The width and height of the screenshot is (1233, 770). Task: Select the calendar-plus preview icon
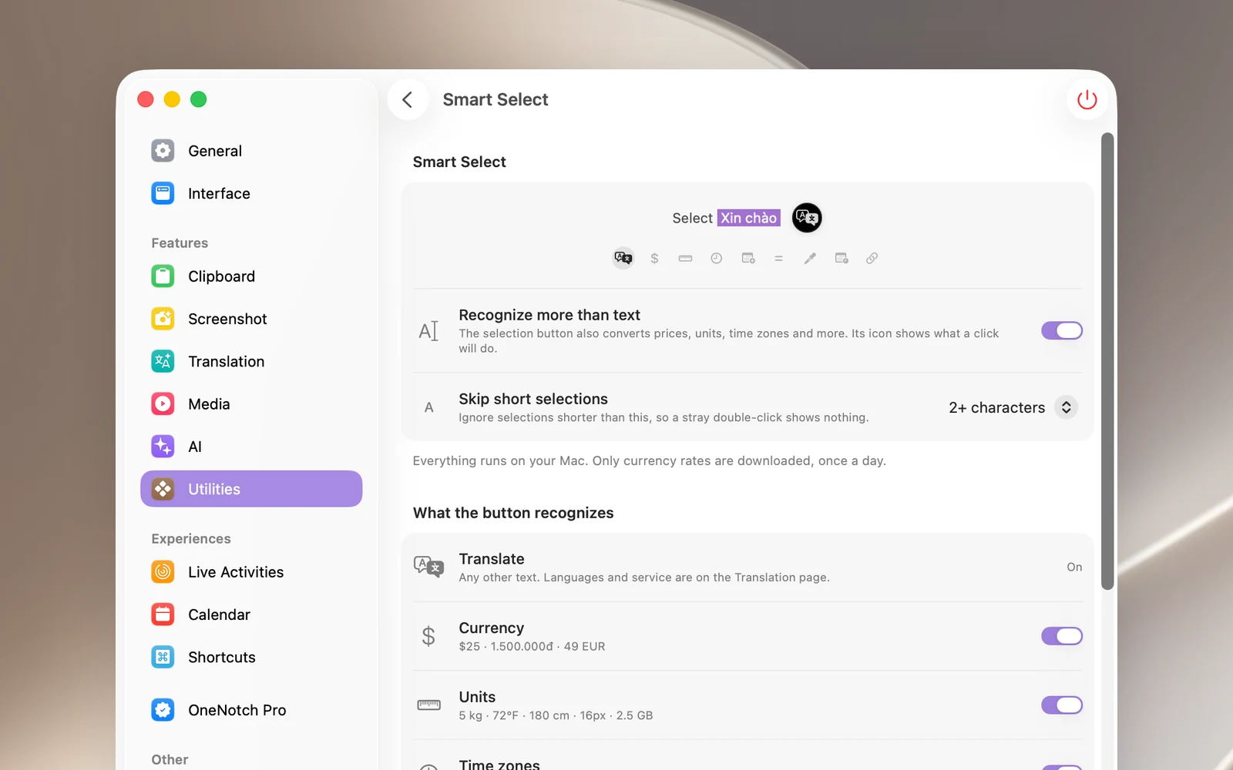coord(748,258)
